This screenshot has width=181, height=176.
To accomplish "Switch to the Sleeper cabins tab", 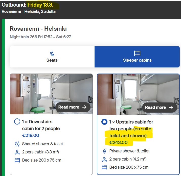I will point(137,57).
